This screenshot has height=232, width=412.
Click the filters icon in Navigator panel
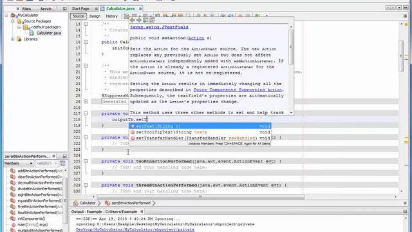[x=62, y=163]
